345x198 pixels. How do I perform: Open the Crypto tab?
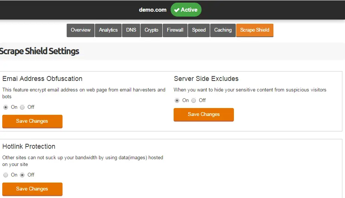151,30
